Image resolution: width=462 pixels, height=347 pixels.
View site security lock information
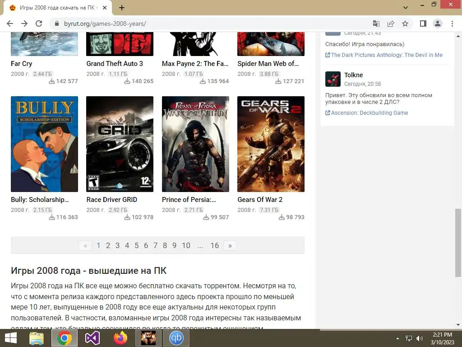[x=57, y=23]
